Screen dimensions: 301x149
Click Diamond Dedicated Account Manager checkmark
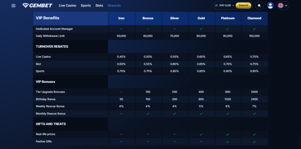[254, 29]
